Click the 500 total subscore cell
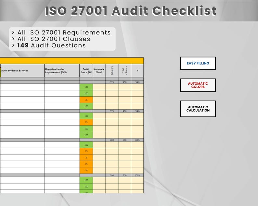Viewport: 258px width, 206px height. point(125,140)
